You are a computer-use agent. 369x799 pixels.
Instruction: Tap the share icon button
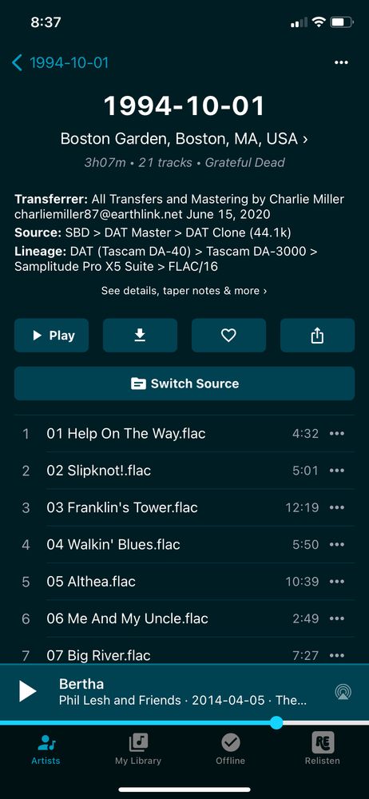(317, 336)
